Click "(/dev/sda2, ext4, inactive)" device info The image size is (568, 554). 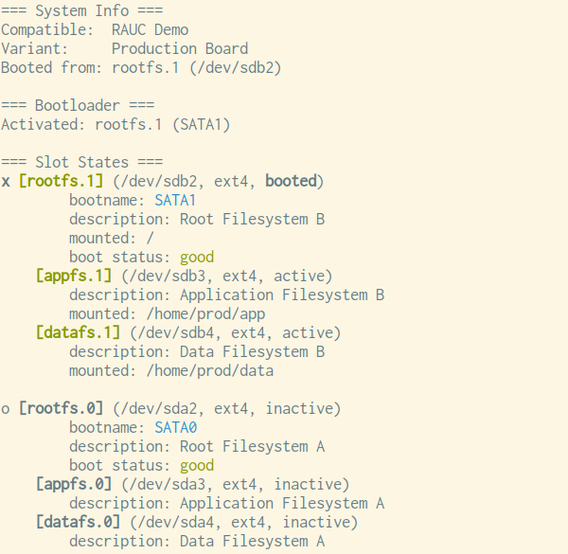pyautogui.click(x=227, y=408)
